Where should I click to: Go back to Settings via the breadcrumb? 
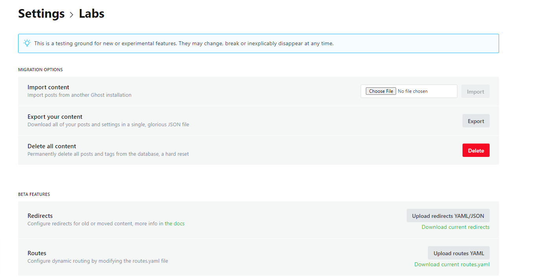point(41,14)
